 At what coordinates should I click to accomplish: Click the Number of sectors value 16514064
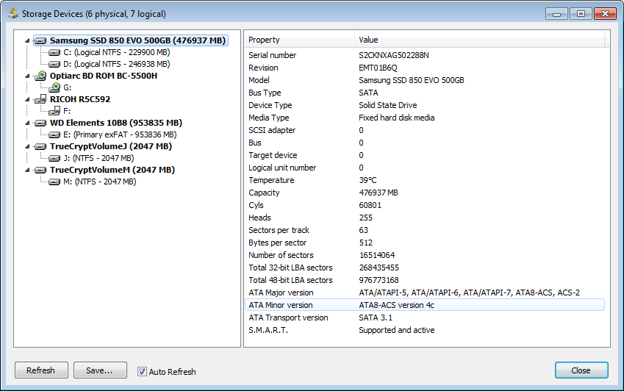[x=377, y=255]
